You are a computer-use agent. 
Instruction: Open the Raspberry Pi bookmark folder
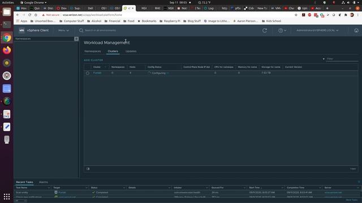coord(170,21)
